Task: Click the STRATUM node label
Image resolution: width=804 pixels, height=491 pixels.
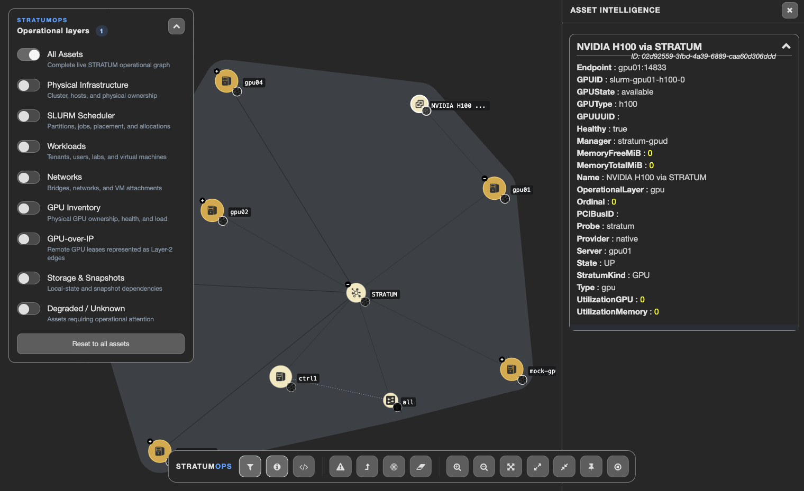Action: 385,294
